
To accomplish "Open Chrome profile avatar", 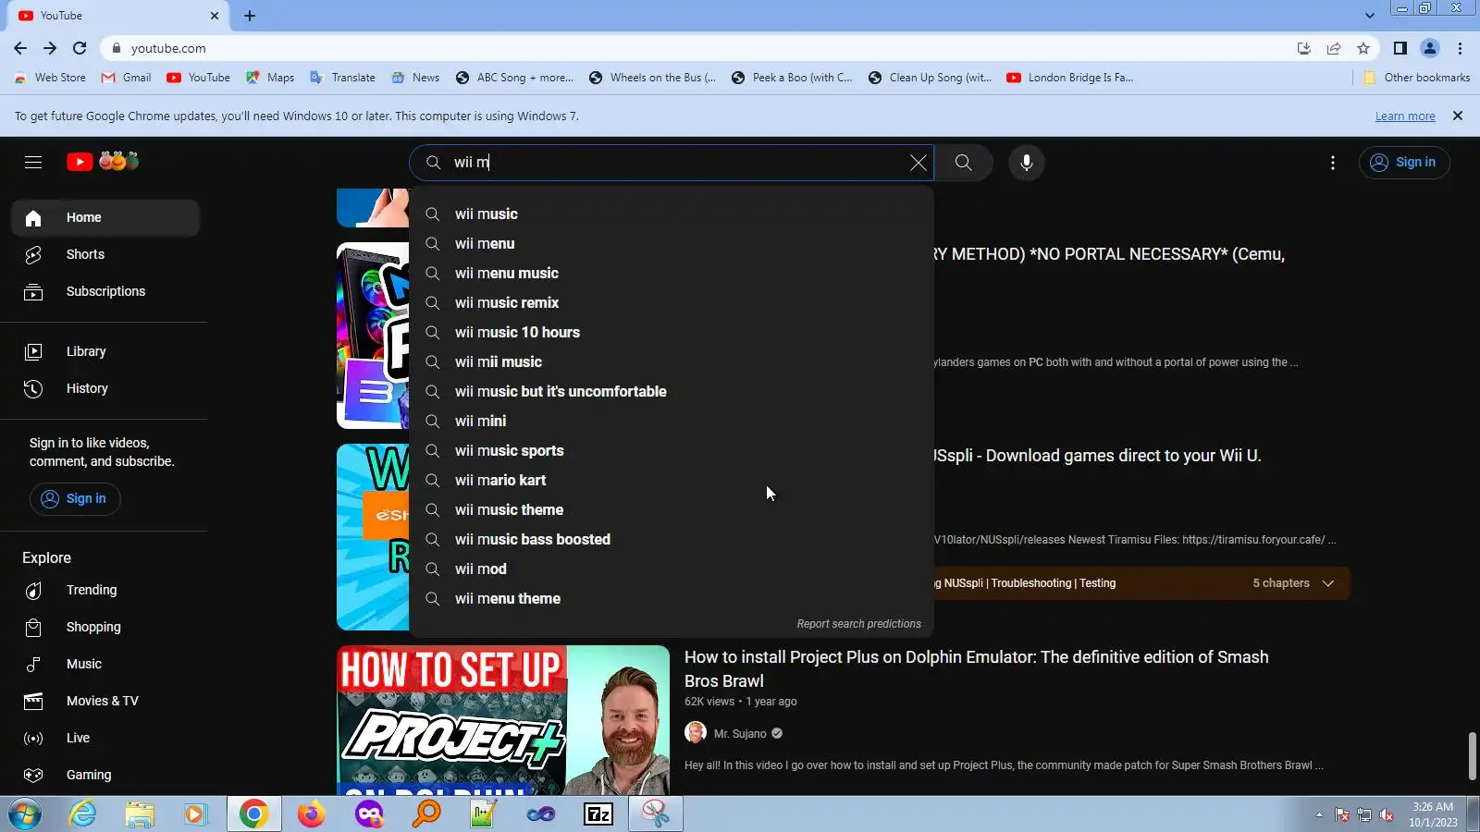I will [1429, 48].
